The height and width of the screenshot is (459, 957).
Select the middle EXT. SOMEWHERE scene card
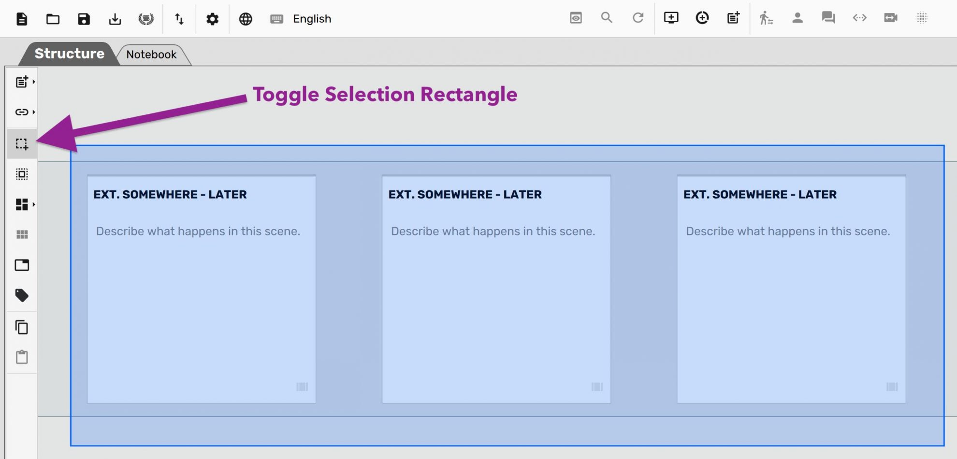pyautogui.click(x=495, y=290)
